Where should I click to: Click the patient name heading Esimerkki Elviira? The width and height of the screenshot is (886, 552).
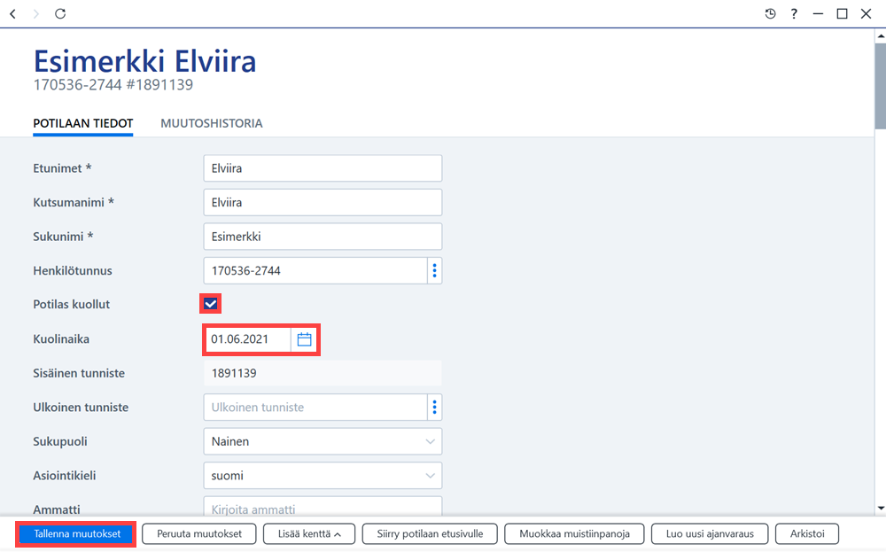tap(144, 61)
